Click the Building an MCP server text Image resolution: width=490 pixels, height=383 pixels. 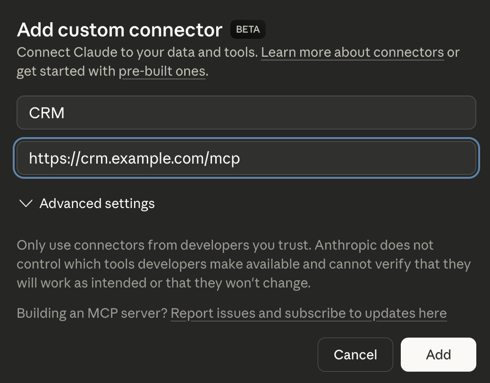pos(91,313)
